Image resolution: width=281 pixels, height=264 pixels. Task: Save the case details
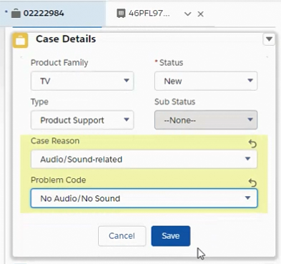(171, 236)
